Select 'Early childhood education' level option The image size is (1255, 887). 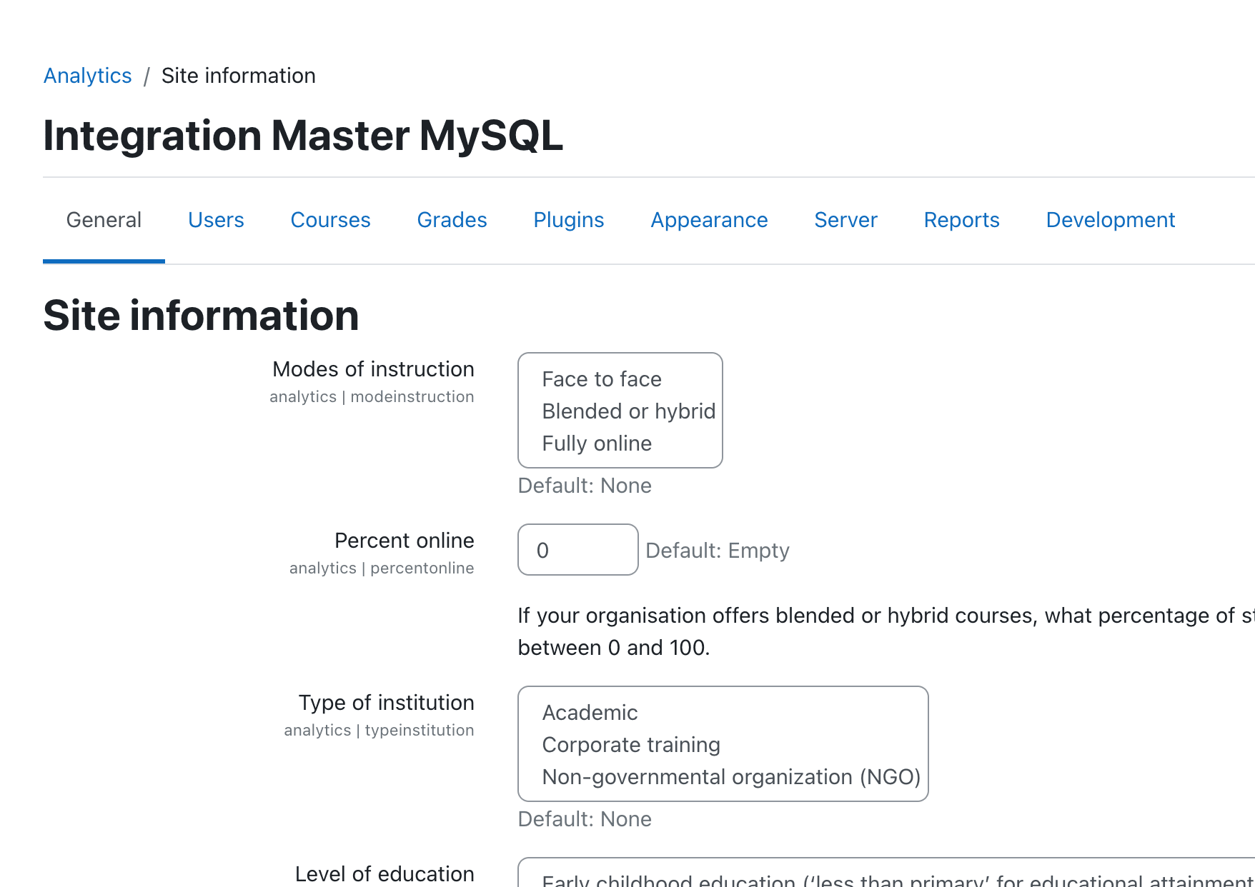[898, 880]
